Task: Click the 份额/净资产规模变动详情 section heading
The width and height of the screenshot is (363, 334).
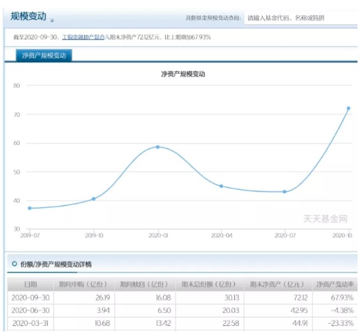Action: tap(56, 264)
